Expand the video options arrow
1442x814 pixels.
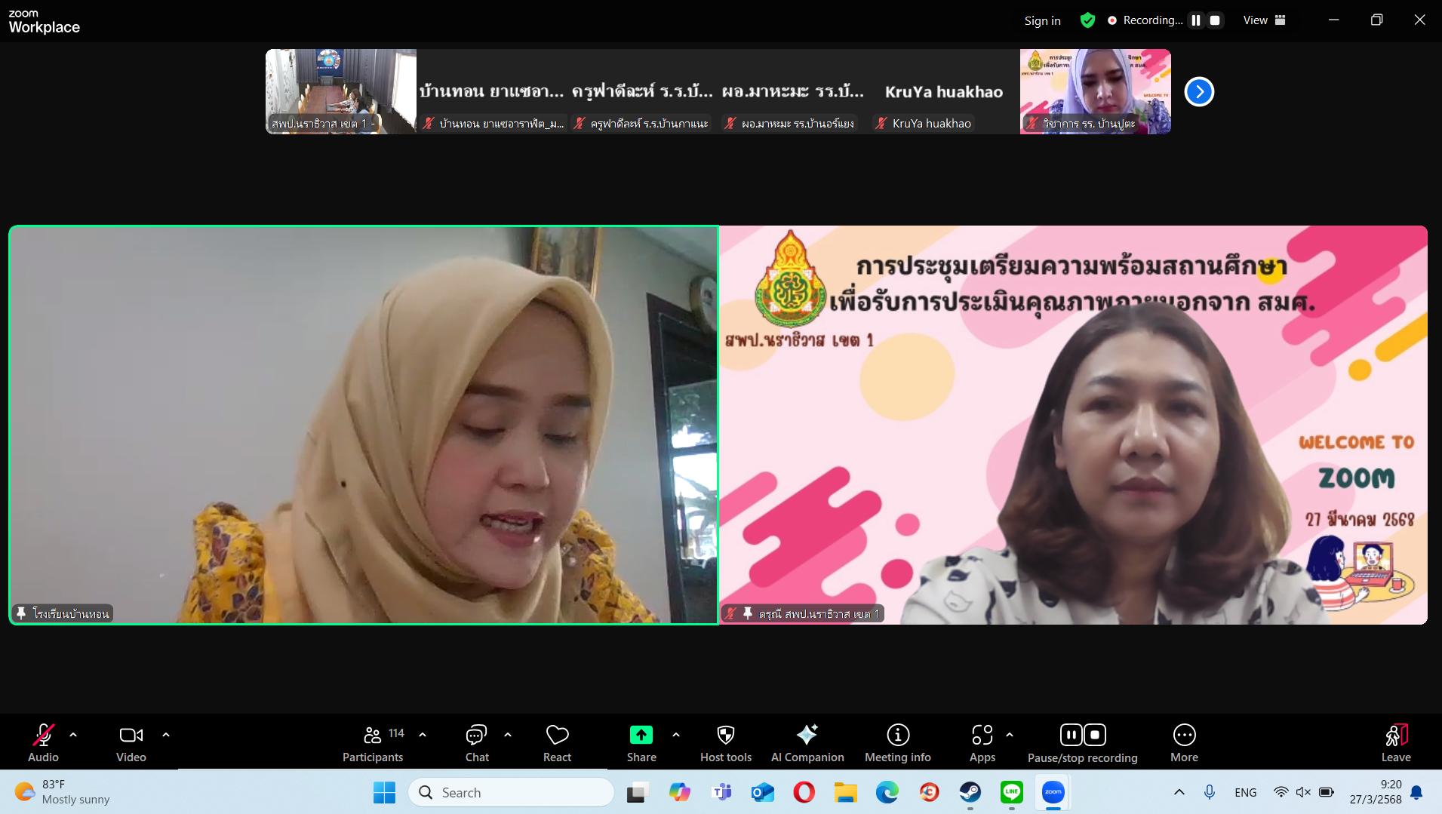tap(166, 734)
